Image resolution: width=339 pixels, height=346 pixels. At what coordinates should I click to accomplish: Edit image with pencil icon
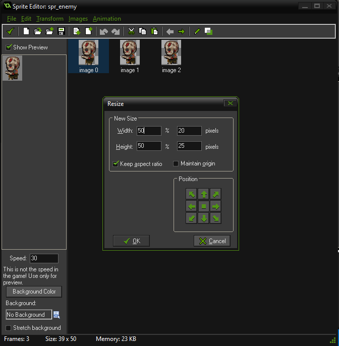[x=197, y=31]
